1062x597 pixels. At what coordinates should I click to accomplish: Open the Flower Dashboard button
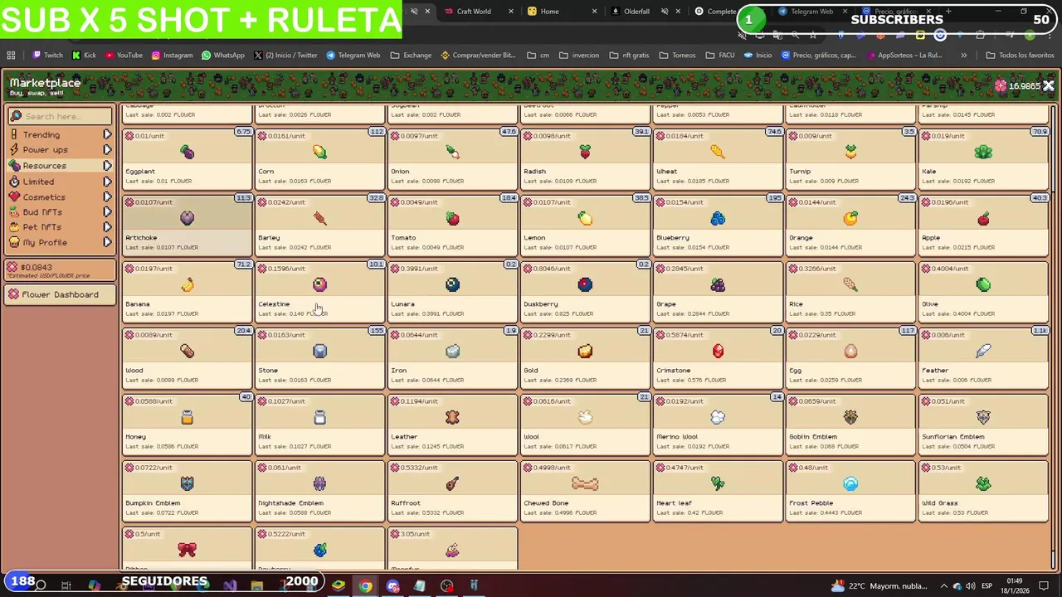click(x=60, y=294)
